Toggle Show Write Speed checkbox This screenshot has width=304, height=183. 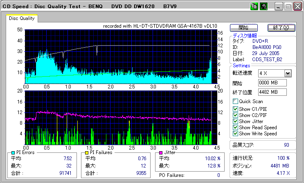(x=235, y=134)
